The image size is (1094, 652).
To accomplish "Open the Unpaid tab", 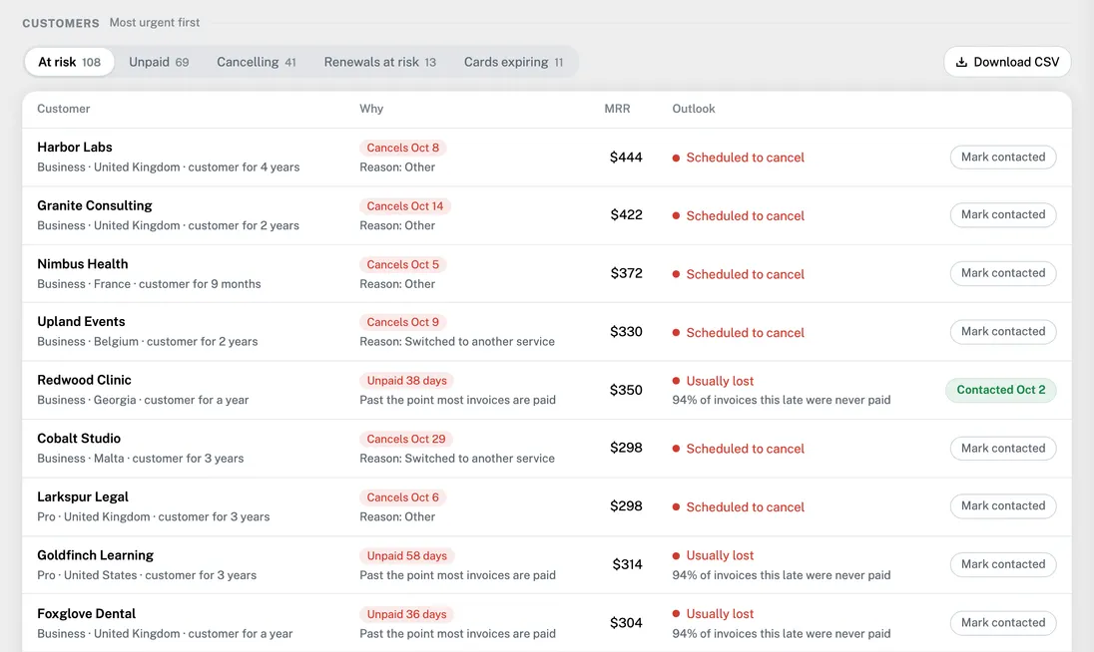I will coord(159,62).
